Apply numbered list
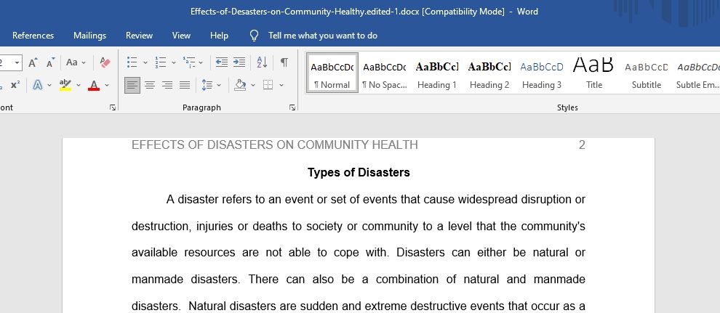Viewport: 720px width, 313px height. click(x=161, y=62)
